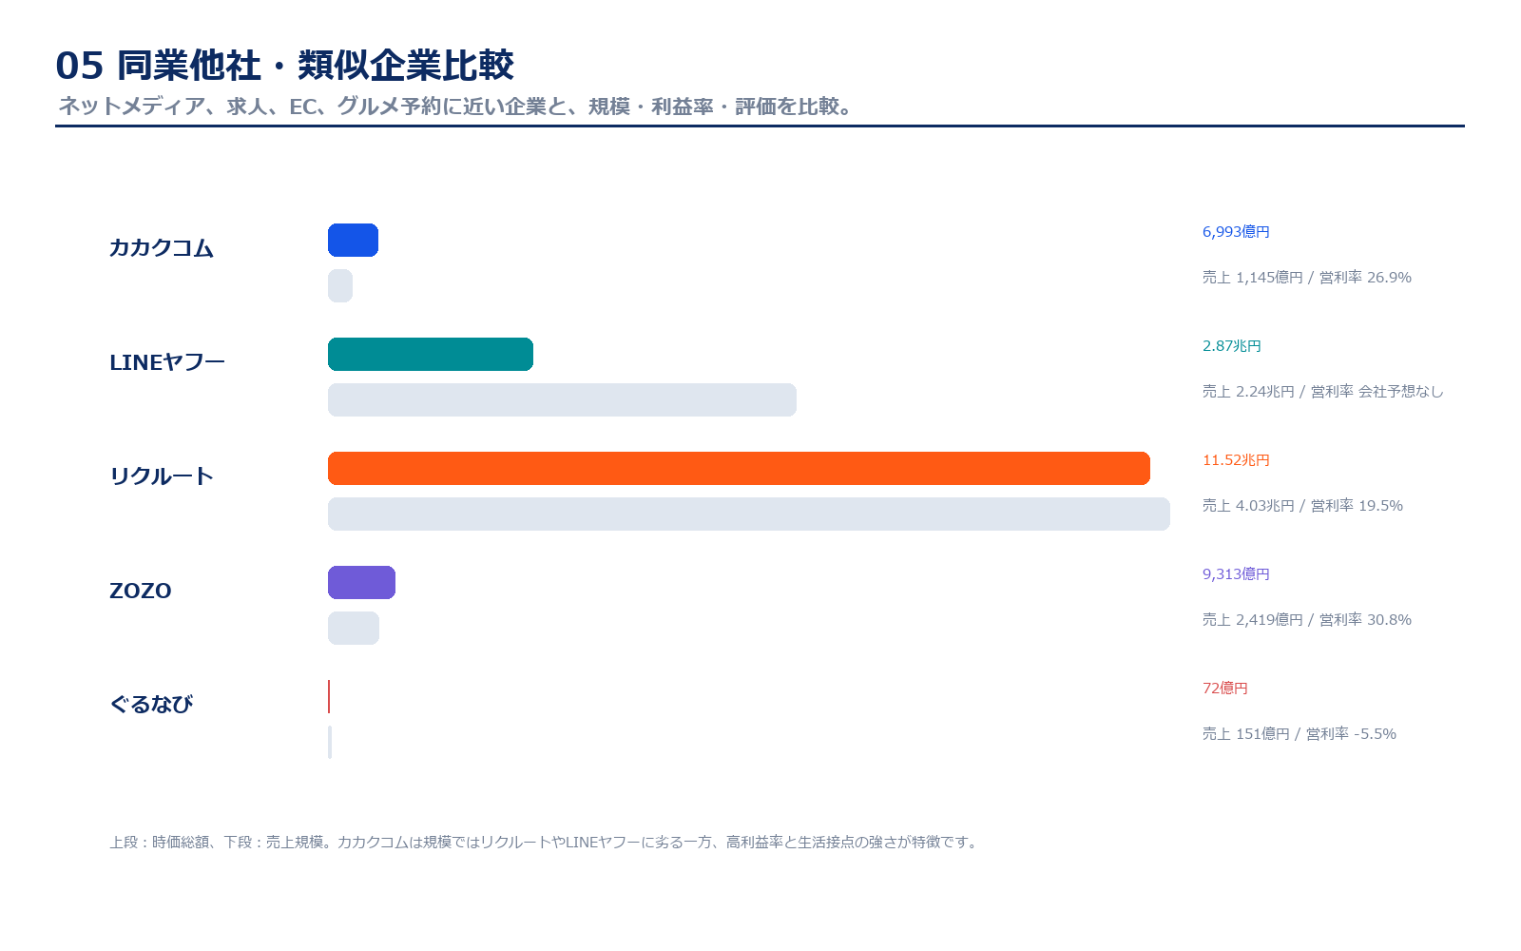Click the text 売上 2,419億円 / 営利率 30.8%
This screenshot has width=1521, height=951.
click(x=1307, y=620)
